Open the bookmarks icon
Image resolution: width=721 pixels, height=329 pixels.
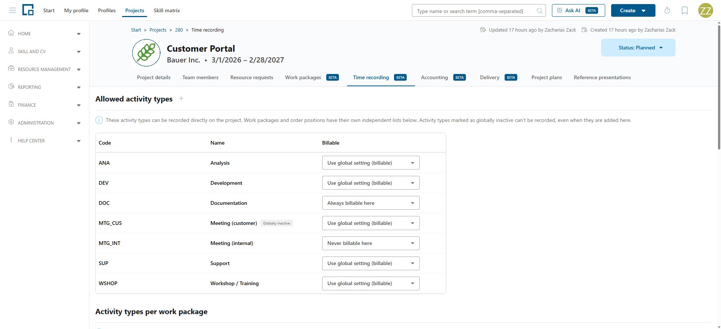pyautogui.click(x=685, y=10)
